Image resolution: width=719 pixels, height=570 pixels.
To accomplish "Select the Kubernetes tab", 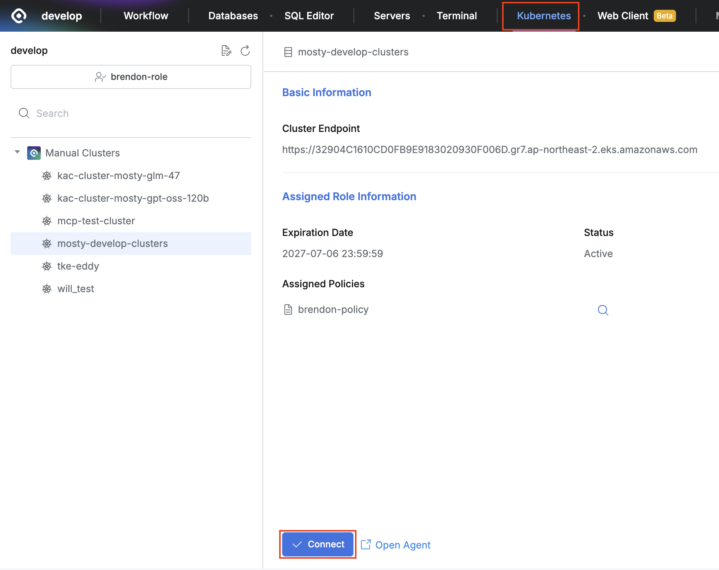I will click(x=544, y=16).
